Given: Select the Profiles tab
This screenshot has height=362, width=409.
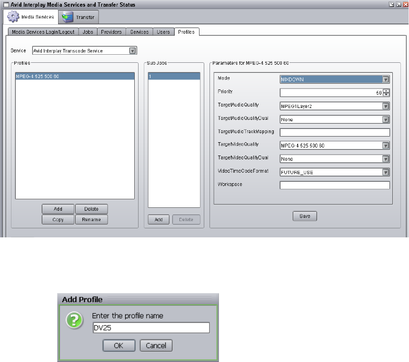Looking at the screenshot, I should click(x=187, y=32).
